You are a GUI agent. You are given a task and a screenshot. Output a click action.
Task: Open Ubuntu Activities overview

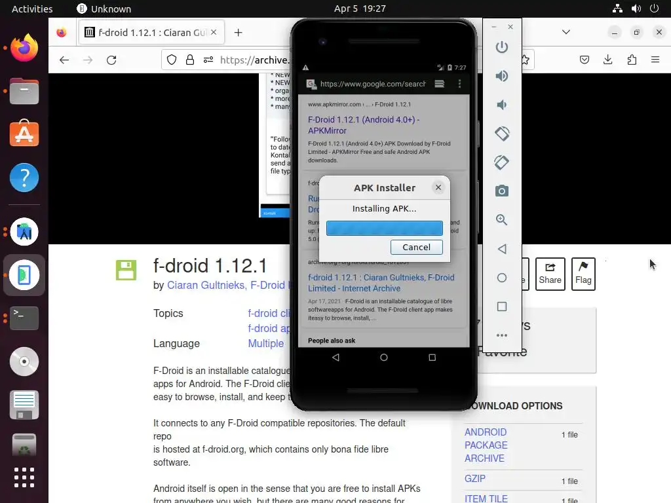coord(32,9)
